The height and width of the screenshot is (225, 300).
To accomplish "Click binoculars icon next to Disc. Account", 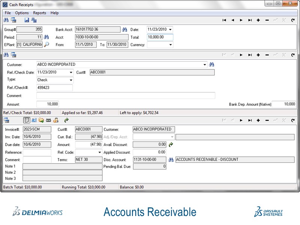I will 171,159.
